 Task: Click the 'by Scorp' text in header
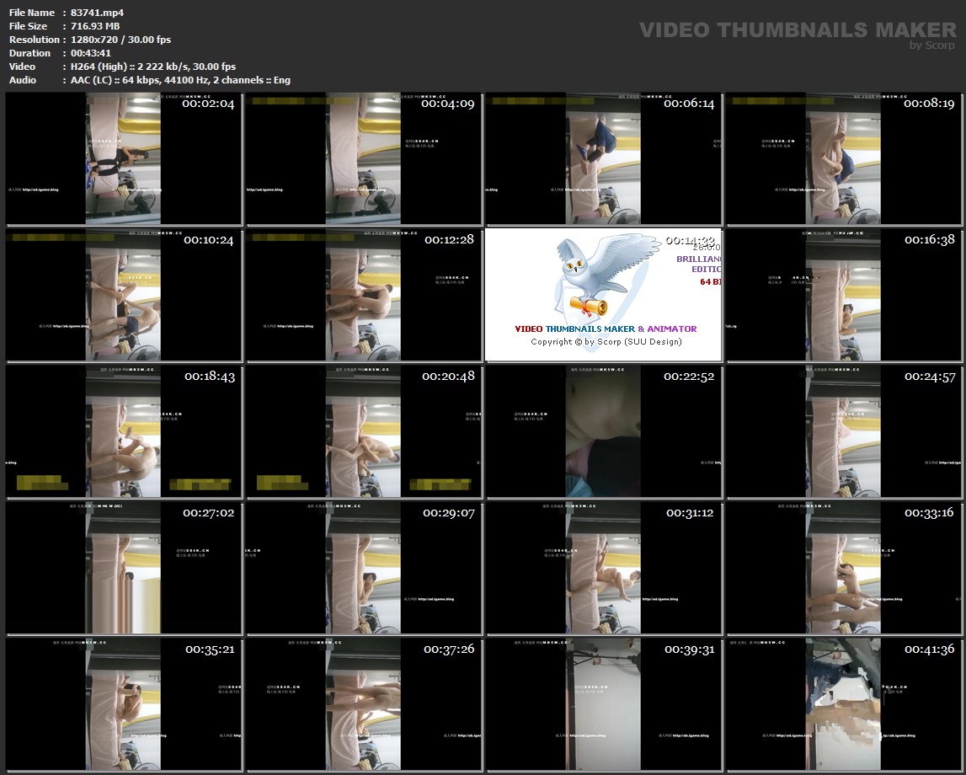931,45
